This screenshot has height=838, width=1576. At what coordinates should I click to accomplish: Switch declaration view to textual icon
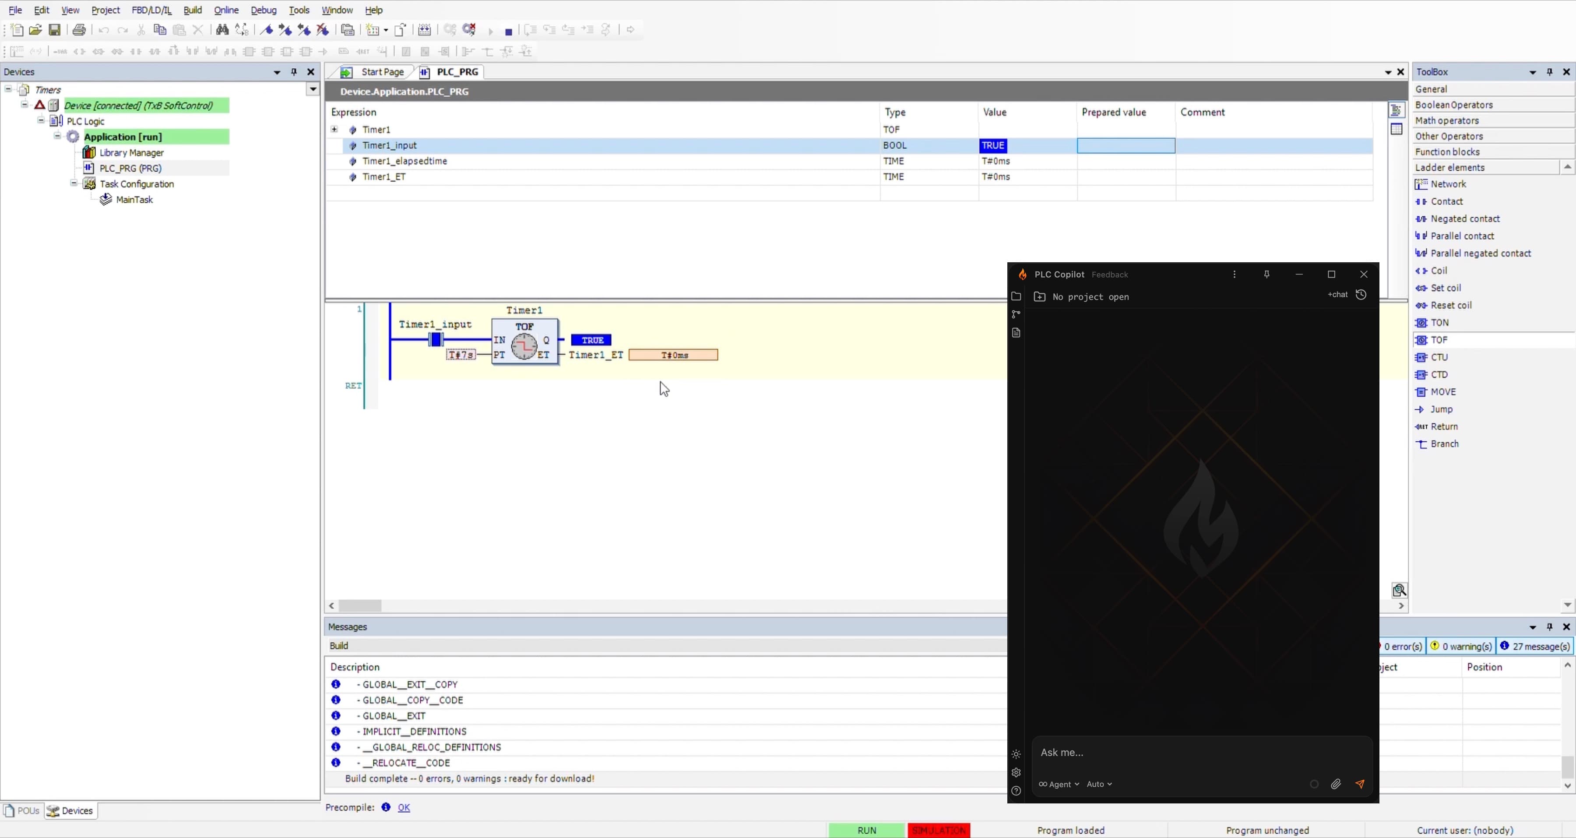pyautogui.click(x=1396, y=110)
